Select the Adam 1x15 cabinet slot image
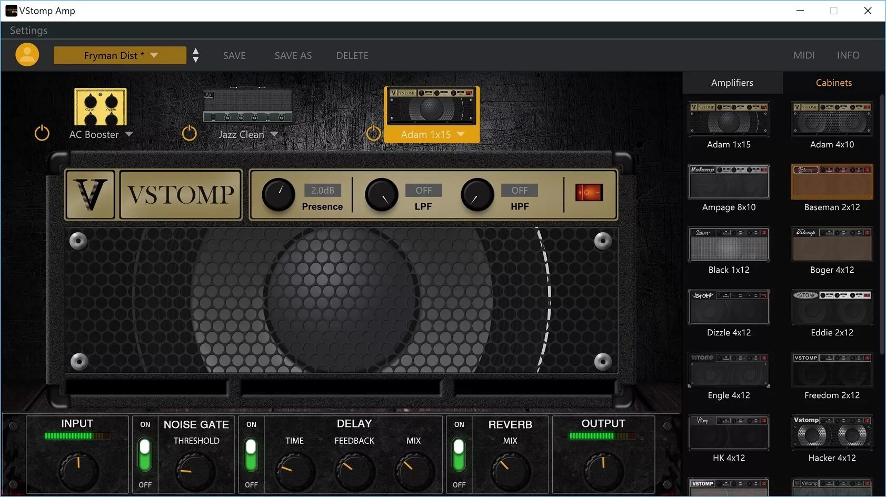 coord(432,106)
